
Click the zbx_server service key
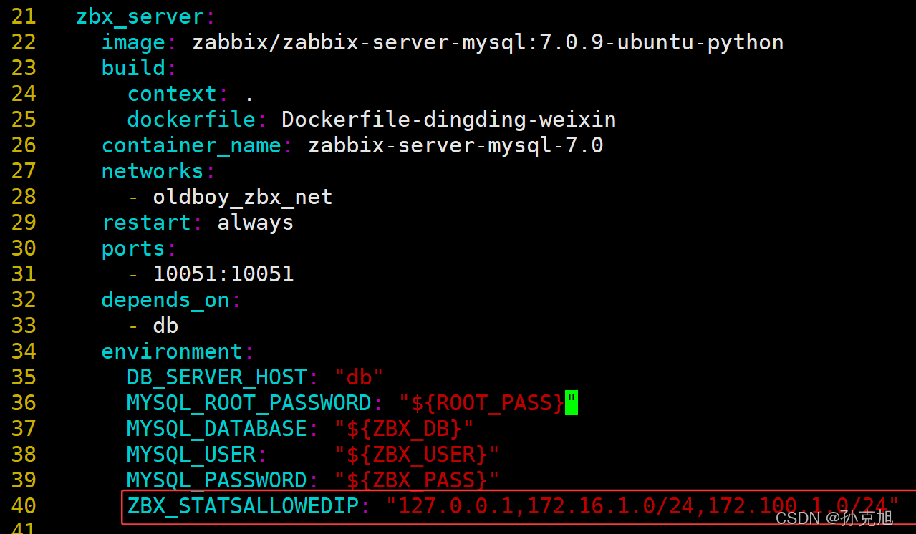click(140, 17)
